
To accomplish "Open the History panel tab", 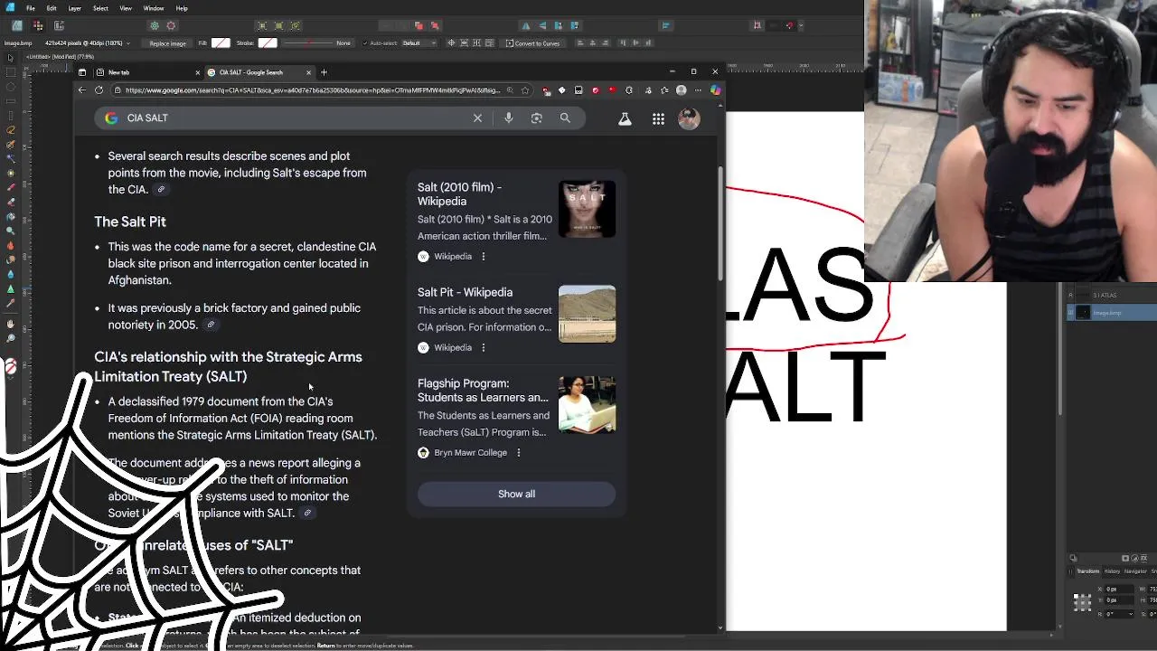I will pyautogui.click(x=1112, y=571).
